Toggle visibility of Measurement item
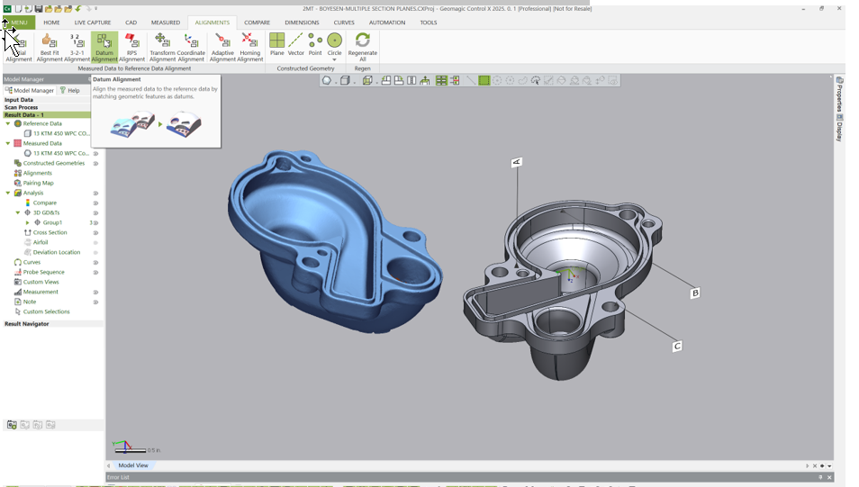Viewport: 859px width, 487px height. point(95,292)
